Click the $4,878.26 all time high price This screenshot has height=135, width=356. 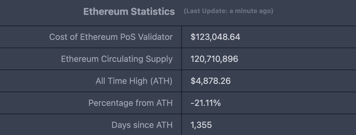point(210,81)
